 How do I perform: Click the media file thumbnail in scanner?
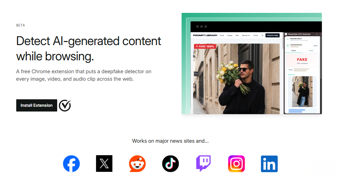click(302, 91)
